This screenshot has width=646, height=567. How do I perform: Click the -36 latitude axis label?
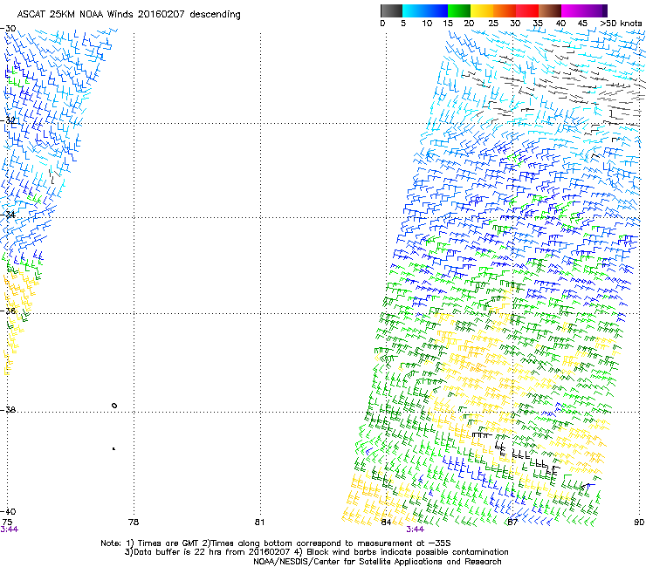click(8, 311)
